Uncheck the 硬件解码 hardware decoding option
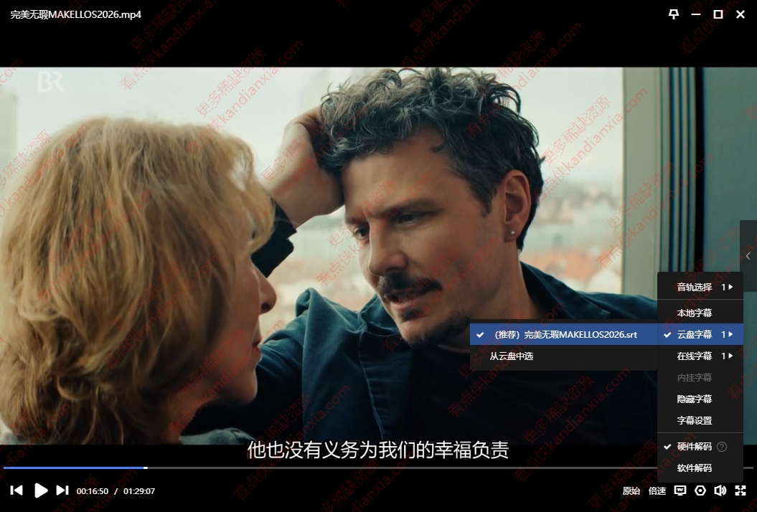The image size is (757, 512). (692, 447)
